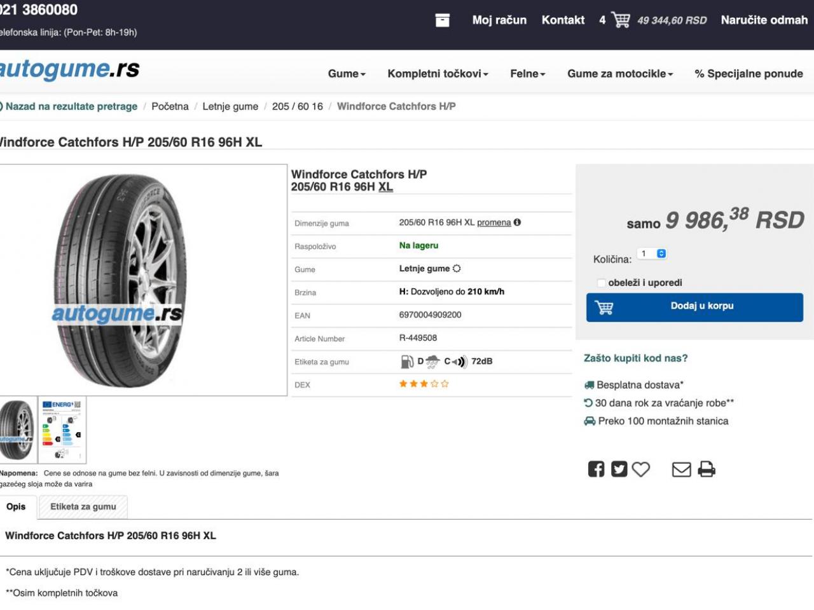Open the shopping cart icon in header
The width and height of the screenshot is (814, 610).
coord(621,20)
